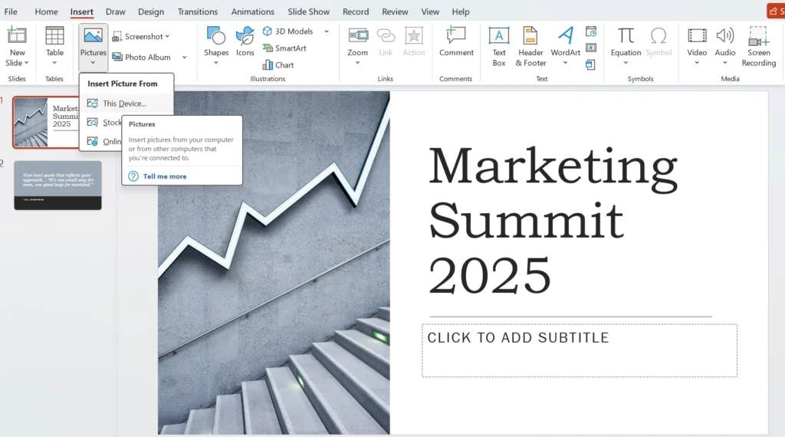The image size is (785, 437).
Task: Open the Photo Album dropdown arrow
Action: pos(184,58)
